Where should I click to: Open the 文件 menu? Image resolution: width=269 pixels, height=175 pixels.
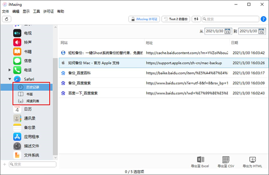[x=5, y=11]
